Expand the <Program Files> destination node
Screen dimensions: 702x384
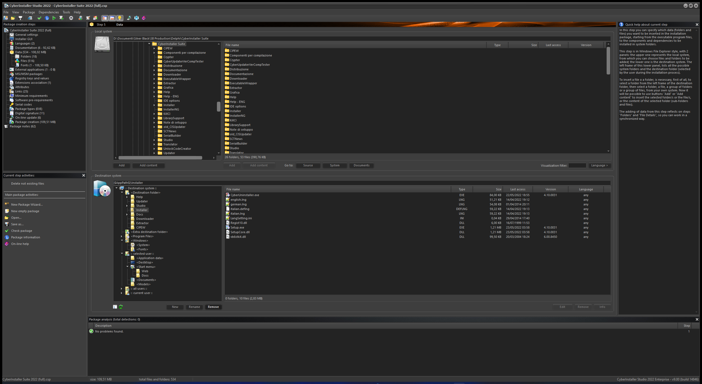tap(122, 236)
